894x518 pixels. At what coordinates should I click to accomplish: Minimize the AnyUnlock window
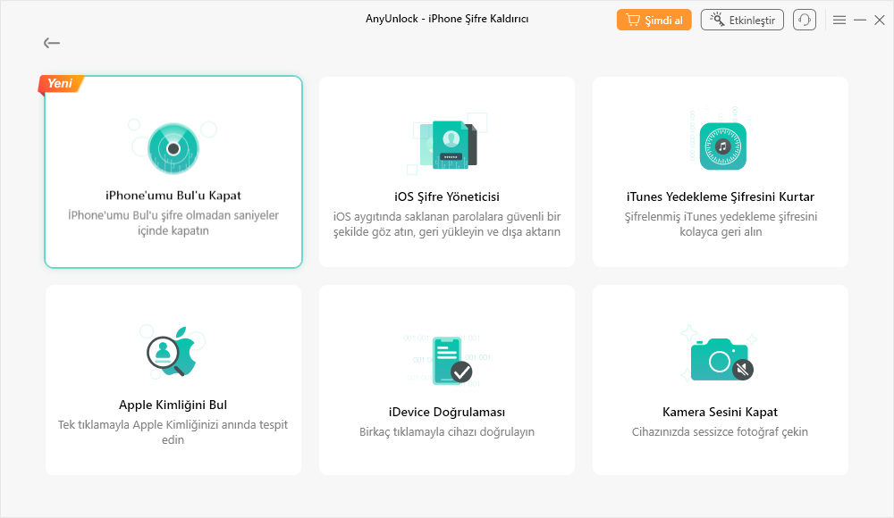click(860, 20)
